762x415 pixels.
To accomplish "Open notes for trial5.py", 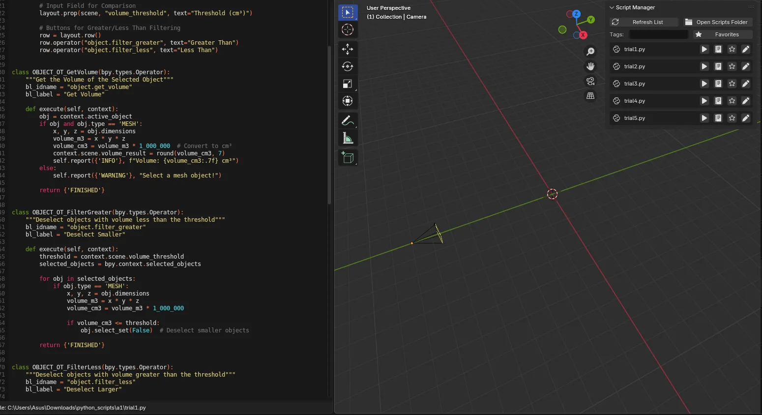I will click(x=718, y=118).
